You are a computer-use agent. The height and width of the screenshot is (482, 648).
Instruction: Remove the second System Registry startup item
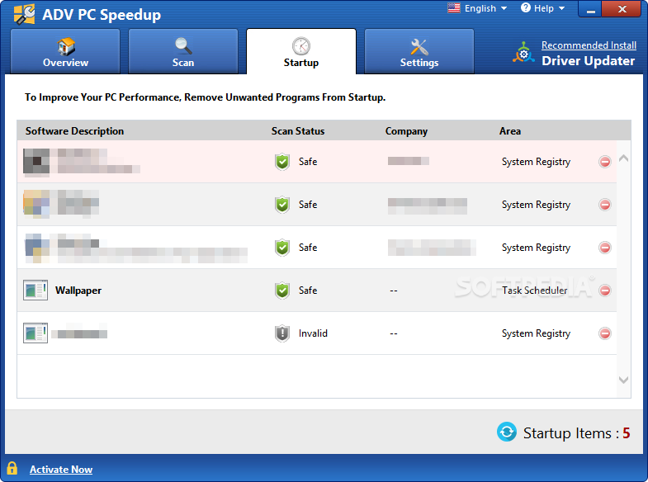(x=604, y=205)
